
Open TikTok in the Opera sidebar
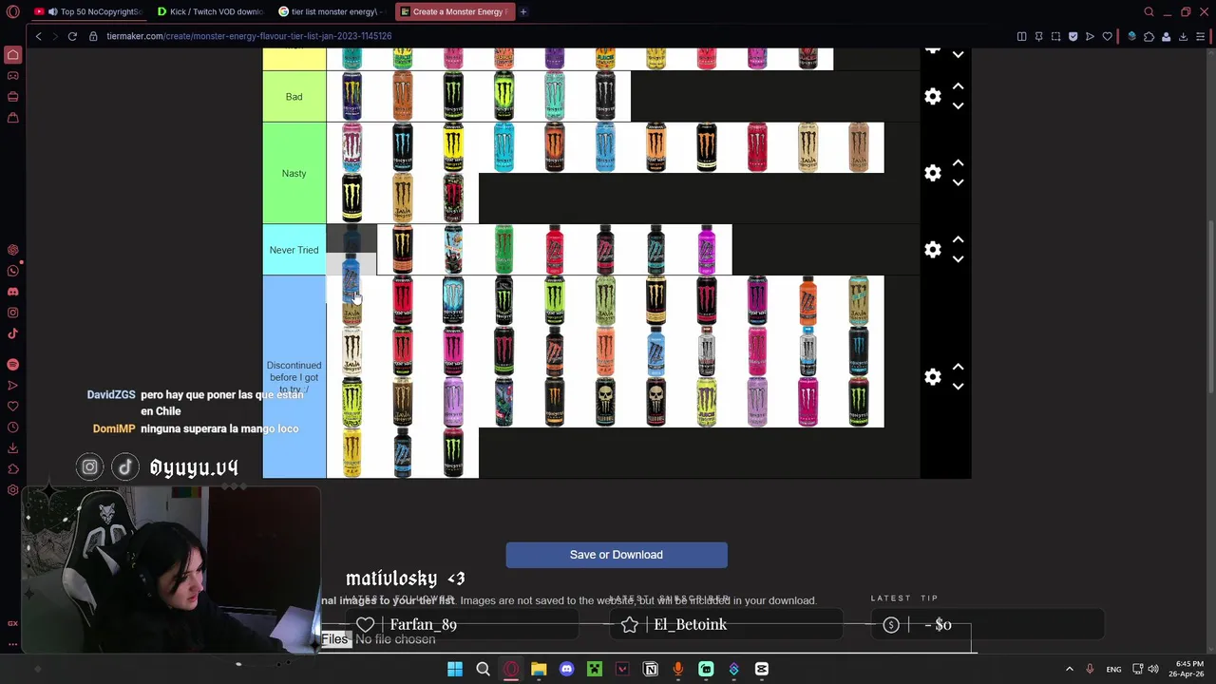point(12,333)
